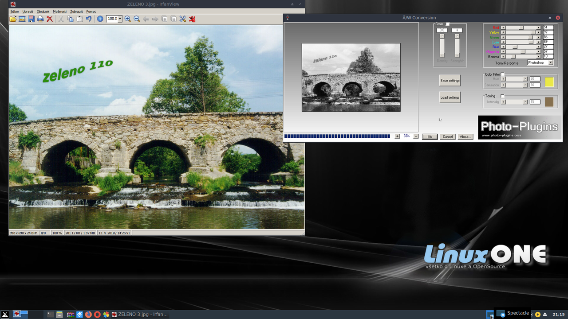Screen dimensions: 568x319
Task: Open IrfanView settings tools icon
Action: point(183,19)
